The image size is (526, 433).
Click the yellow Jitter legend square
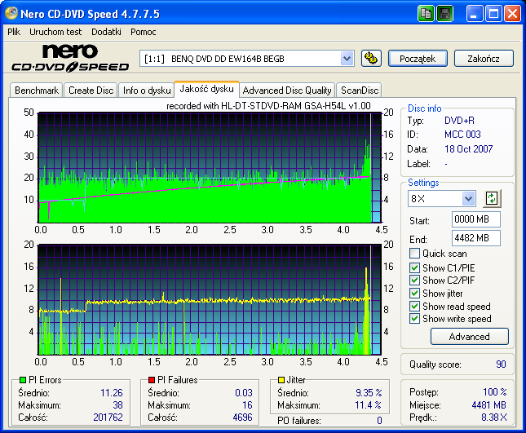(281, 380)
